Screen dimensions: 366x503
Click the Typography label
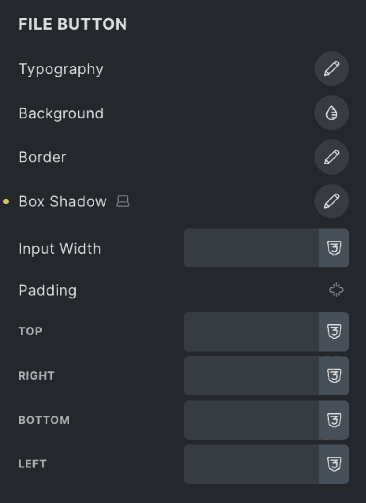61,69
